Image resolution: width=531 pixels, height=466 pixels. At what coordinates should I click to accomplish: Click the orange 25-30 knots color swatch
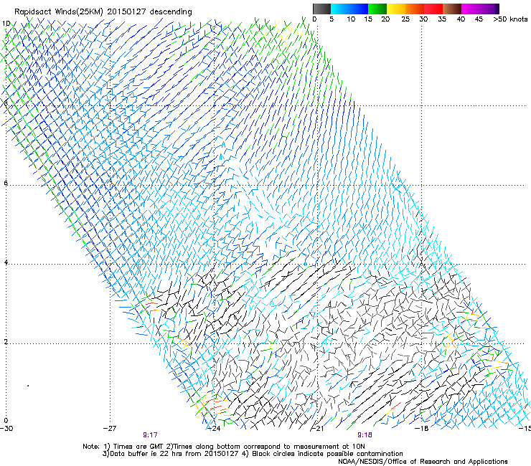point(415,9)
